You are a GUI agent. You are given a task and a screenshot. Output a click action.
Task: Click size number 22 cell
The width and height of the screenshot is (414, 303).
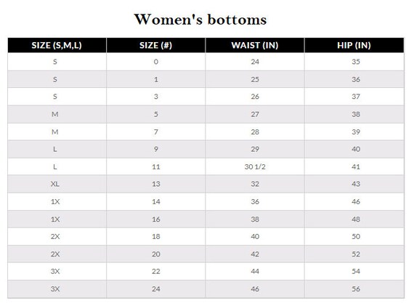point(155,271)
